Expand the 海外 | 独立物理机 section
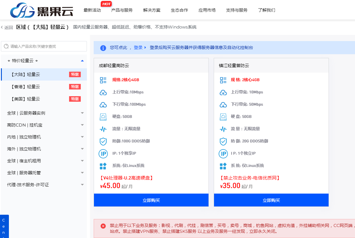The width and height of the screenshot is (355, 238). 82,149
